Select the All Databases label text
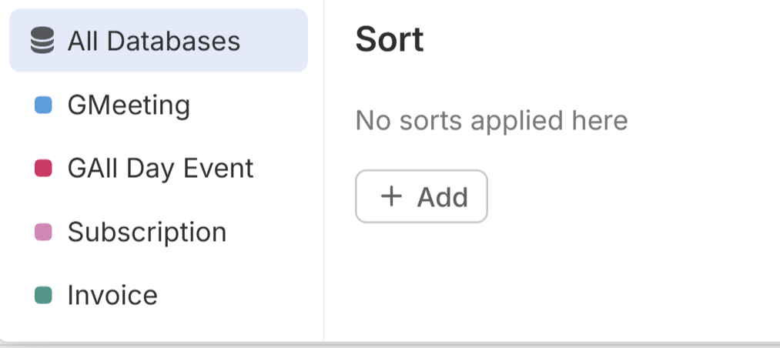Viewport: 780px width, 348px height. tap(153, 41)
